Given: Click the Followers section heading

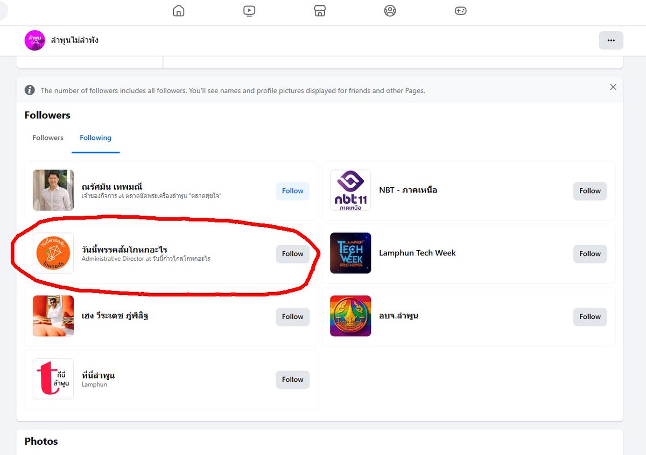Looking at the screenshot, I should pyautogui.click(x=47, y=115).
